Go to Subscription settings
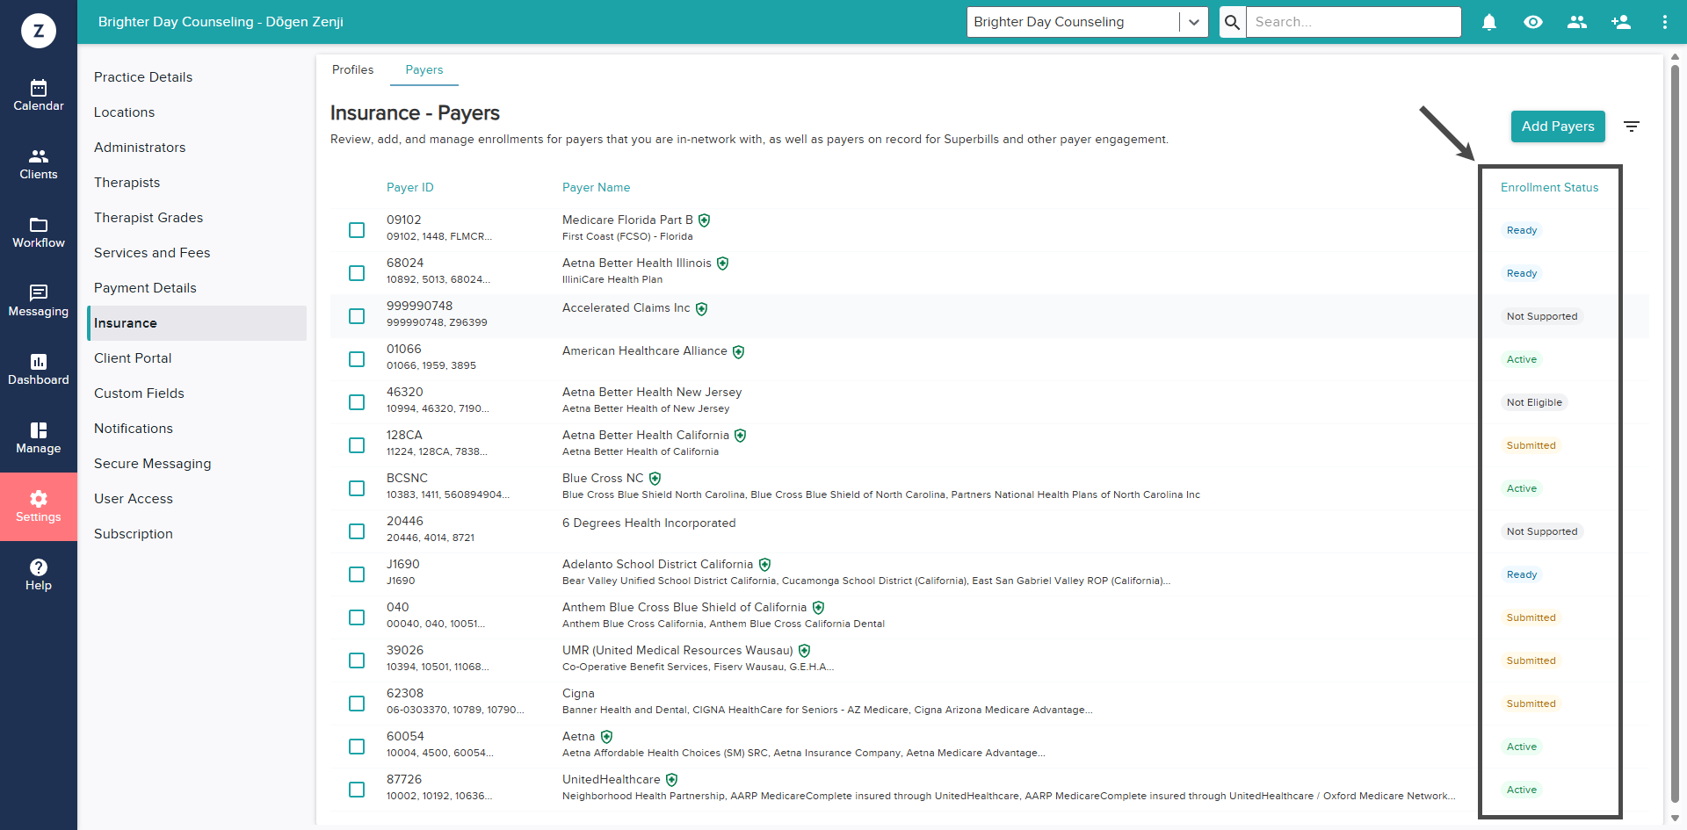This screenshot has height=830, width=1687. pyautogui.click(x=134, y=534)
